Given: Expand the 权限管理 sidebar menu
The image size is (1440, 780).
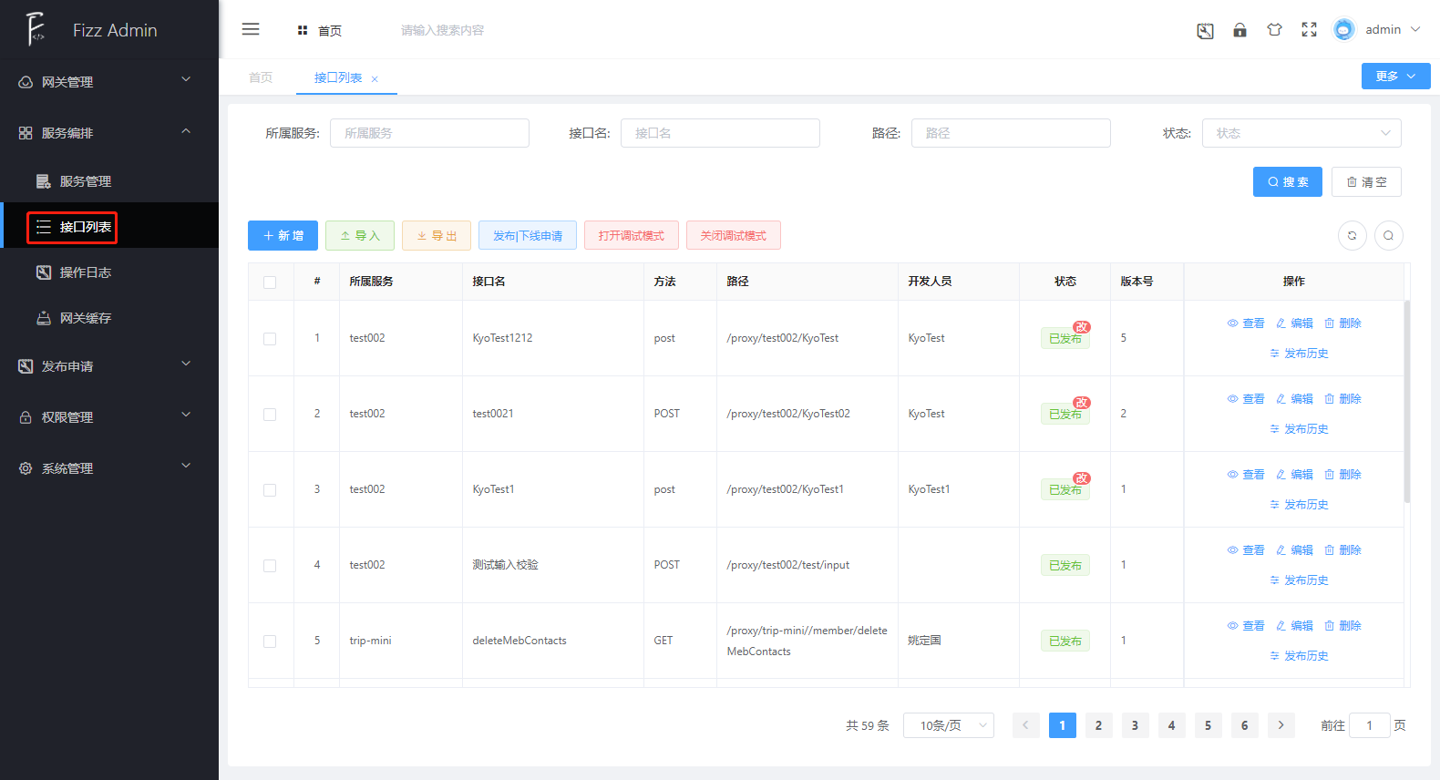Looking at the screenshot, I should tap(109, 417).
